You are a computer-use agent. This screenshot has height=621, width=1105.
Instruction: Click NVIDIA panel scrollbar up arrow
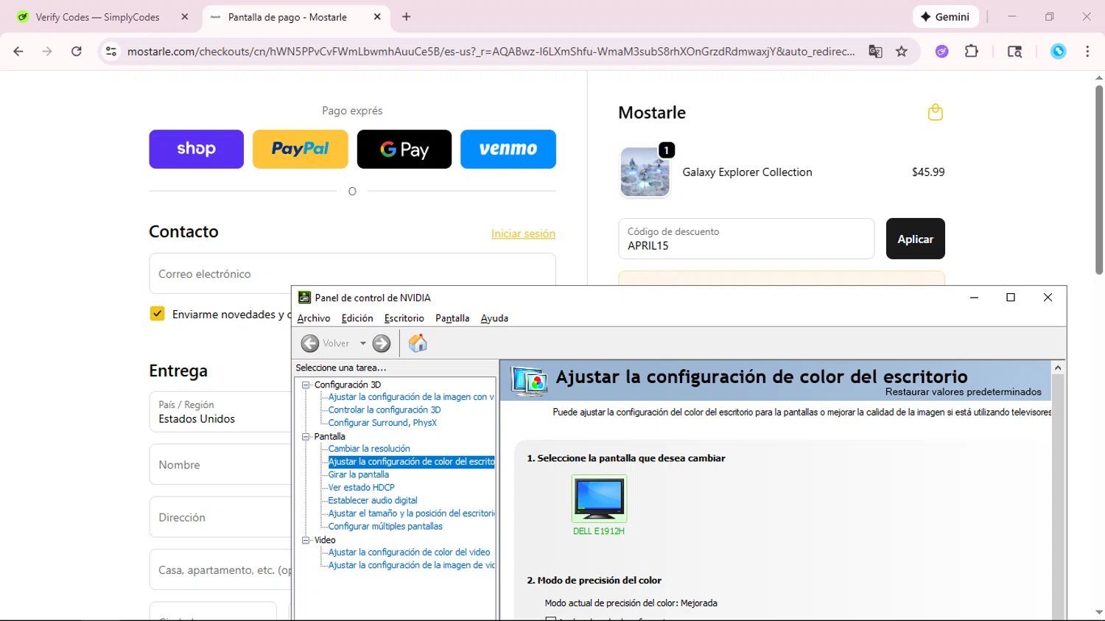[1058, 368]
